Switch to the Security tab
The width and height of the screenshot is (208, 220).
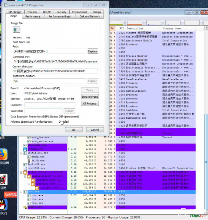pos(61,12)
